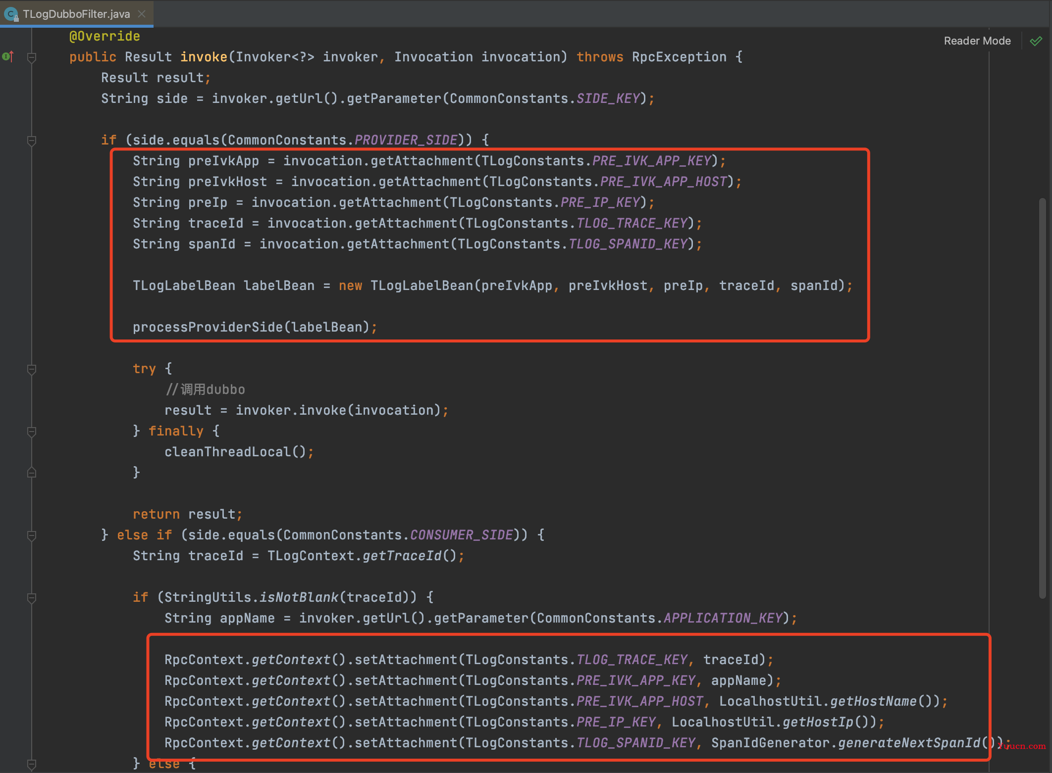1052x773 pixels.
Task: Click the new keyword before TLogLabelBean constructor
Action: coord(350,286)
